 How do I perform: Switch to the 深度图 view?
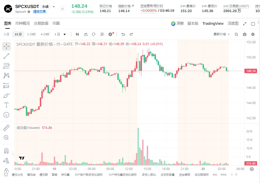pyautogui.click(x=233, y=23)
